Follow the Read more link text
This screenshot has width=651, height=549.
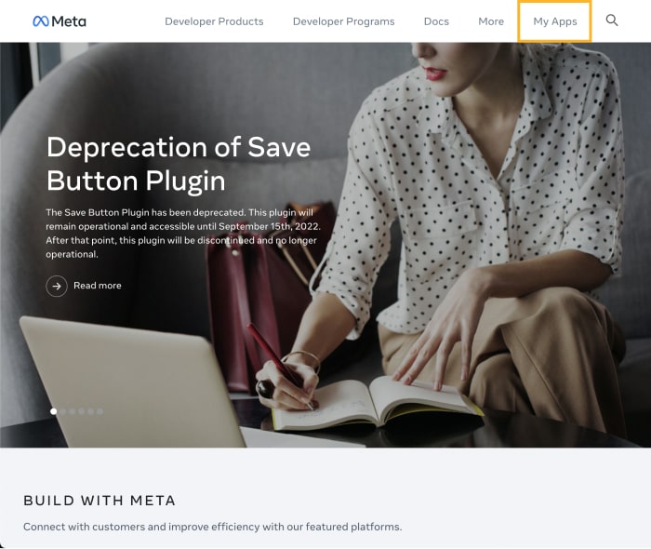coord(98,286)
